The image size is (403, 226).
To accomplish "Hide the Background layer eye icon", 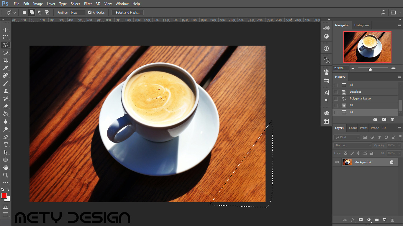I will click(337, 162).
